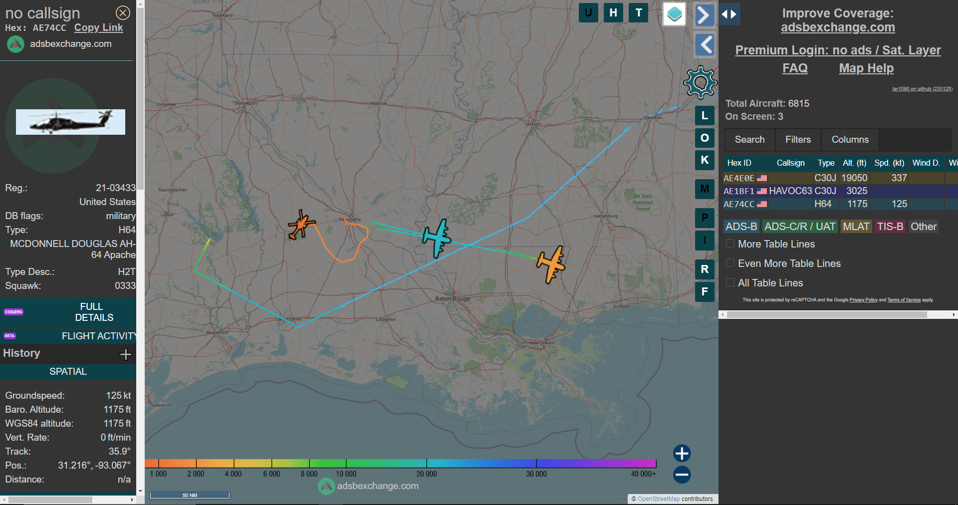This screenshot has width=958, height=505.
Task: Enable All Table Lines checkbox
Action: point(730,282)
